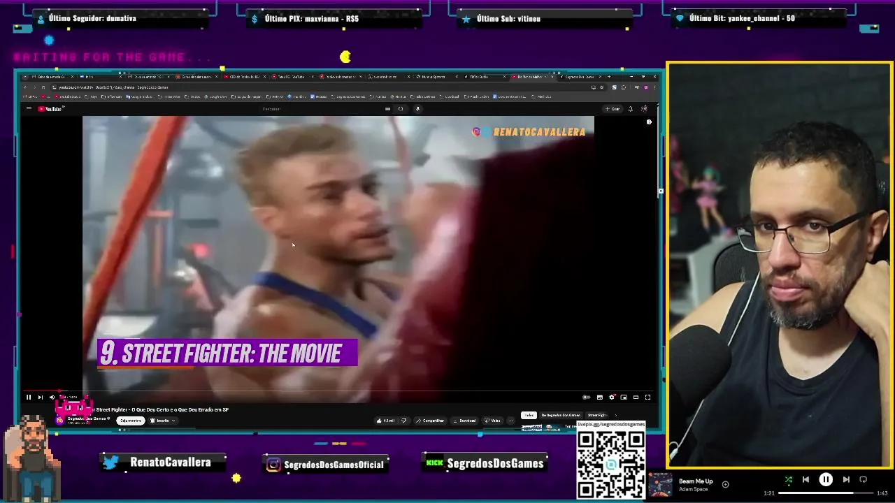Image resolution: width=895 pixels, height=503 pixels.
Task: Open the Adam Space artist name
Action: (x=692, y=489)
